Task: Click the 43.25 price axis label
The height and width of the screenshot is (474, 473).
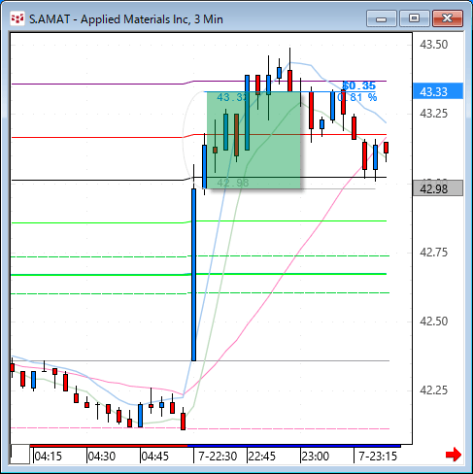Action: click(433, 114)
